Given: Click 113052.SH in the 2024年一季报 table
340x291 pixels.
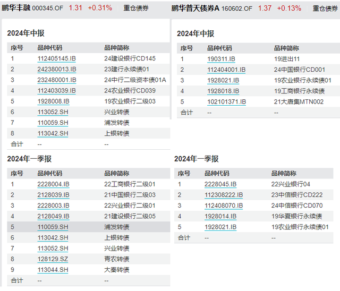Looking at the screenshot, I should [x=53, y=249].
